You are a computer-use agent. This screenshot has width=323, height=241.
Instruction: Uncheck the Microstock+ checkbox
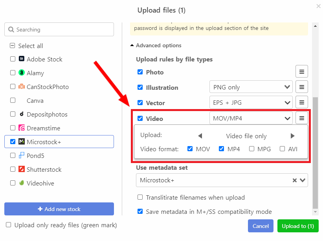pyautogui.click(x=13, y=141)
